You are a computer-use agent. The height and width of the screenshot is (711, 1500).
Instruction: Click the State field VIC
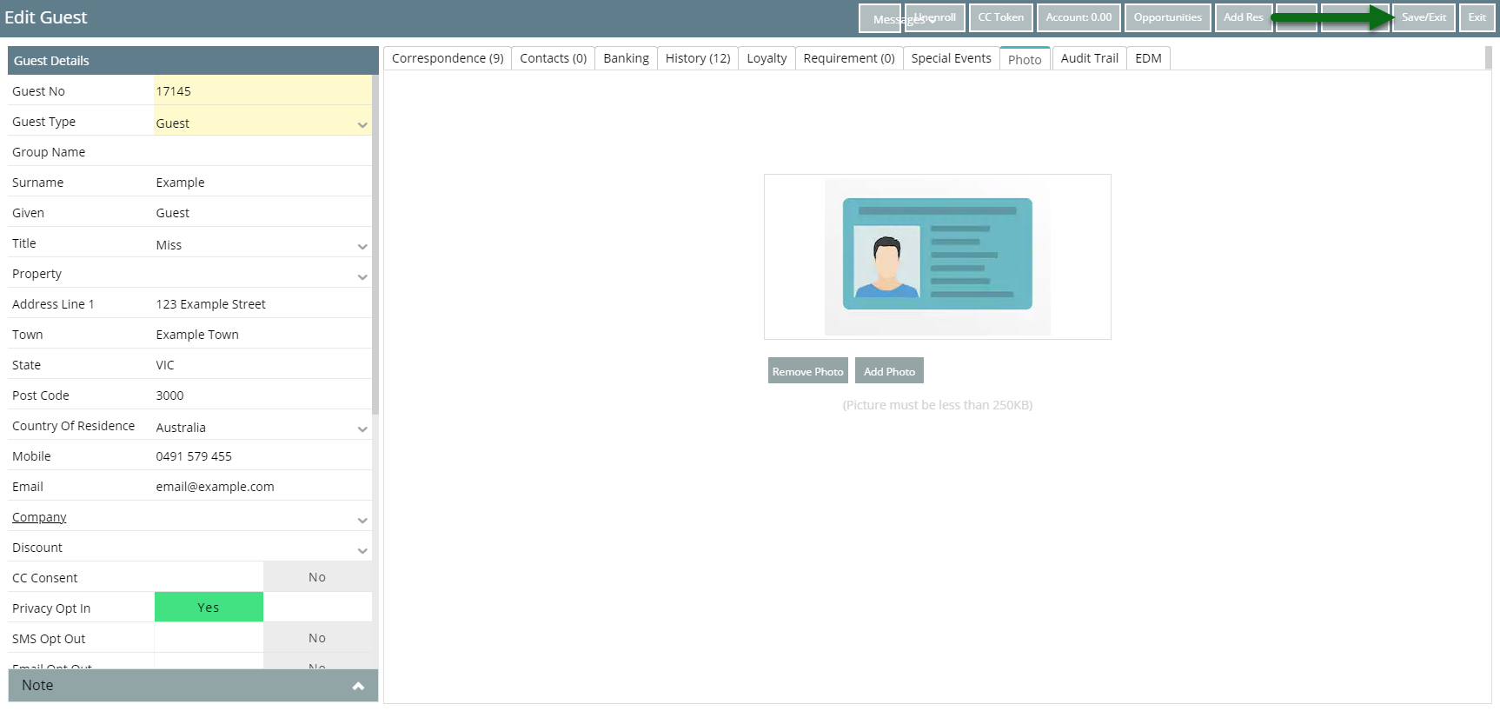[x=262, y=364]
